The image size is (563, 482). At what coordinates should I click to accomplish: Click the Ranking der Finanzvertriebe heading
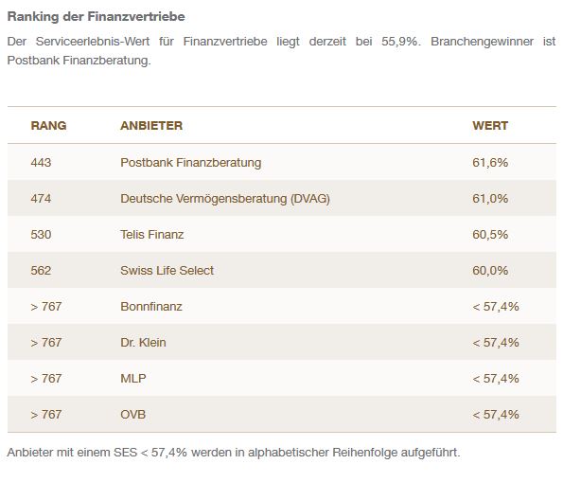97,16
